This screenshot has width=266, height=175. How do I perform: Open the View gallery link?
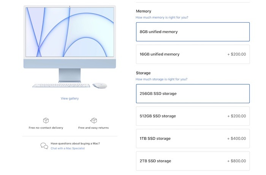(x=70, y=98)
